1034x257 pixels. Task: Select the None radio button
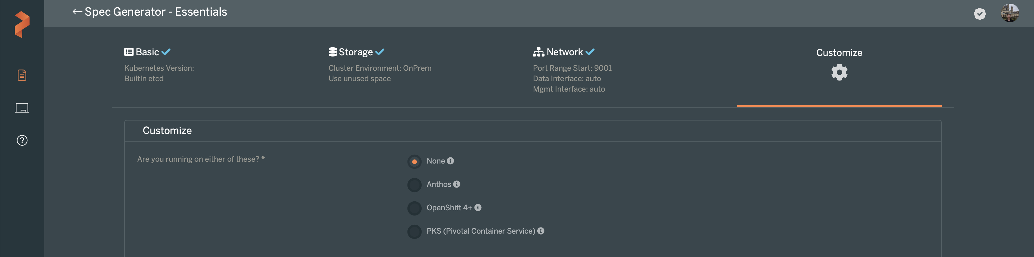(x=414, y=162)
